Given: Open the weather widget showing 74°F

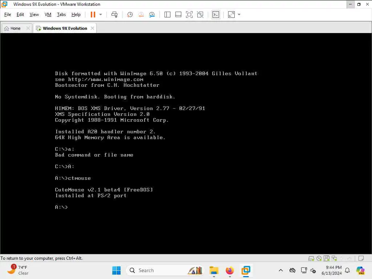Looking at the screenshot, I should click(17, 270).
